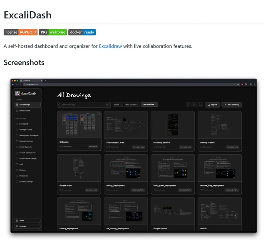Open the ab_testing_deployment drawing thumbnail
Screen dimensions: 272x242
click(126, 211)
